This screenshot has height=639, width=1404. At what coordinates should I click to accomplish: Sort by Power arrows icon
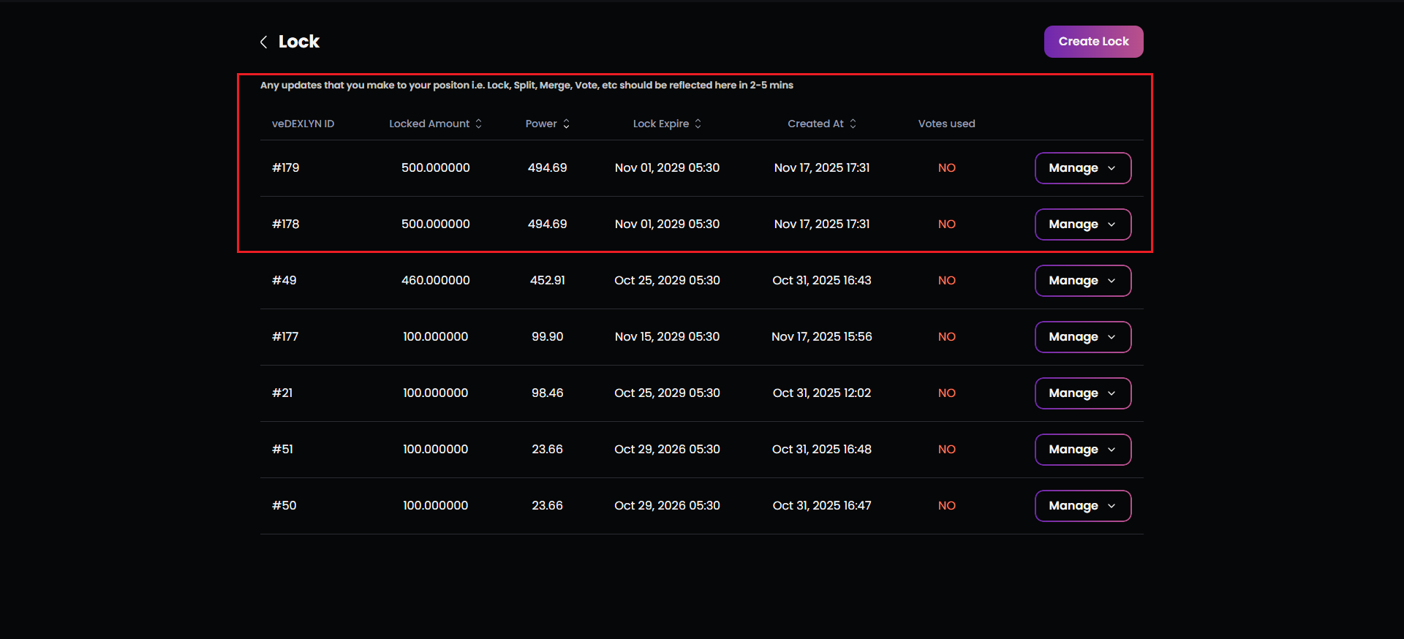click(x=566, y=124)
